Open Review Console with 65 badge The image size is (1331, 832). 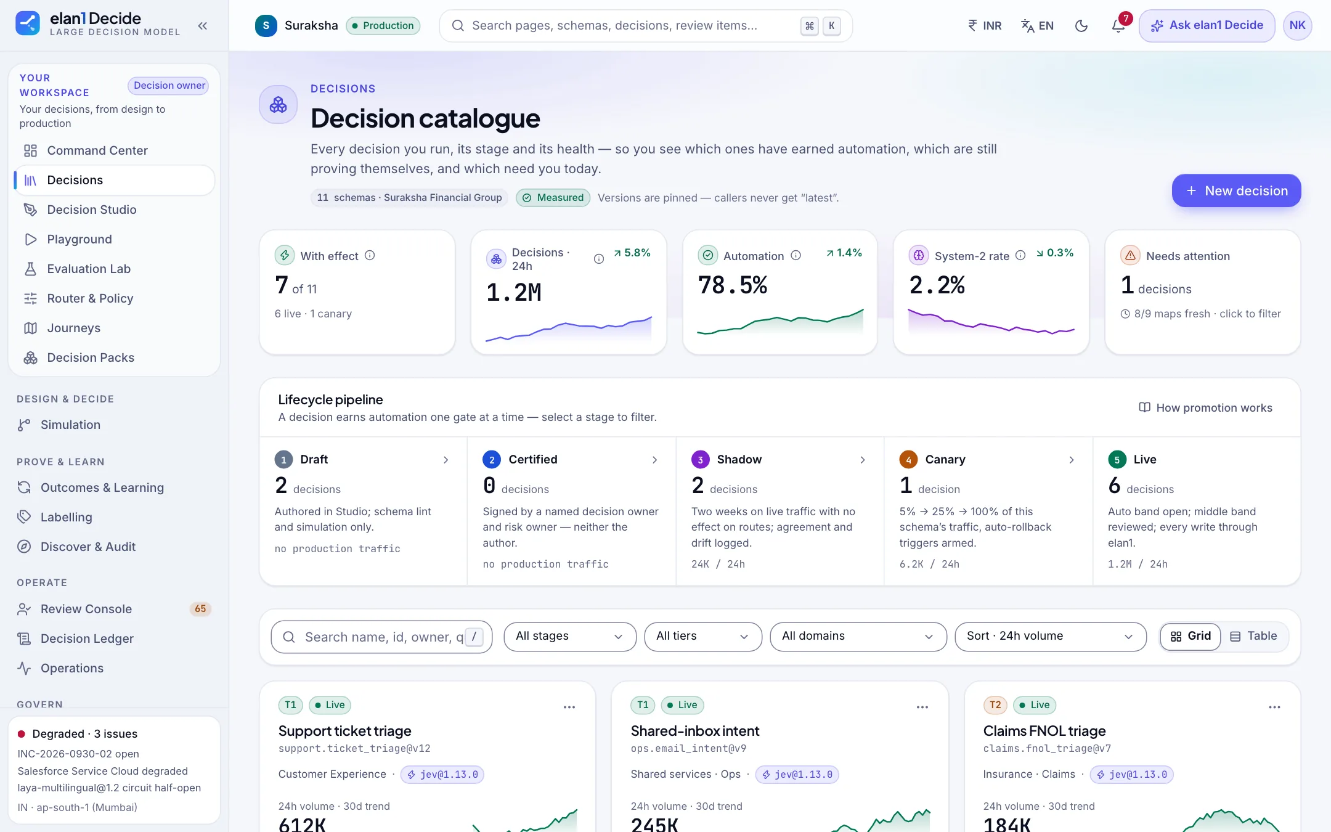[115, 609]
